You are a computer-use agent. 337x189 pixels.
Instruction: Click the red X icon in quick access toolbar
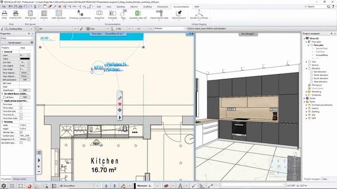click(x=60, y=7)
